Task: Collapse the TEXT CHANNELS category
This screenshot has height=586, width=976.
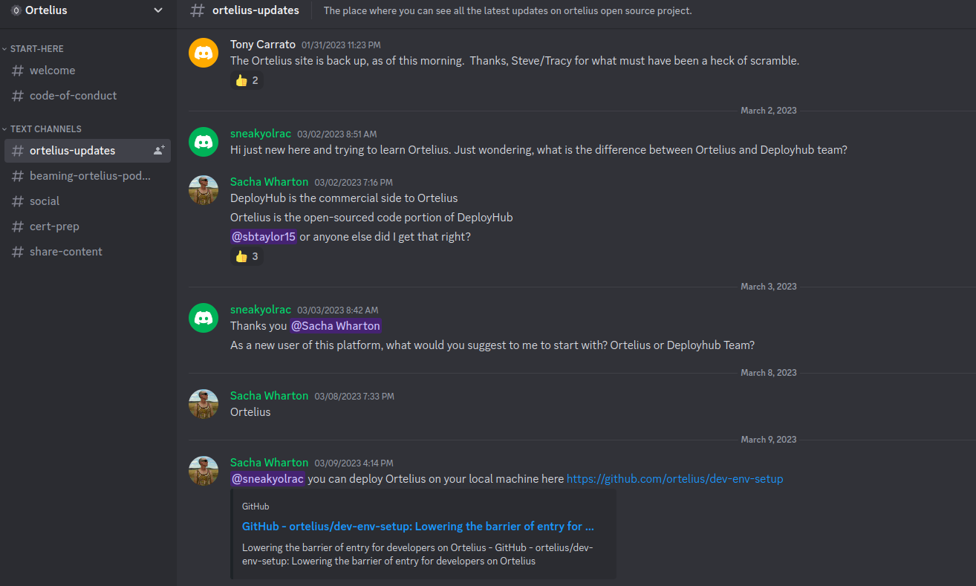Action: point(45,129)
